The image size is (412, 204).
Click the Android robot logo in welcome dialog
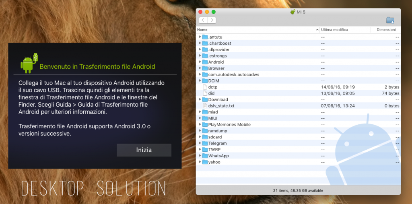point(29,63)
